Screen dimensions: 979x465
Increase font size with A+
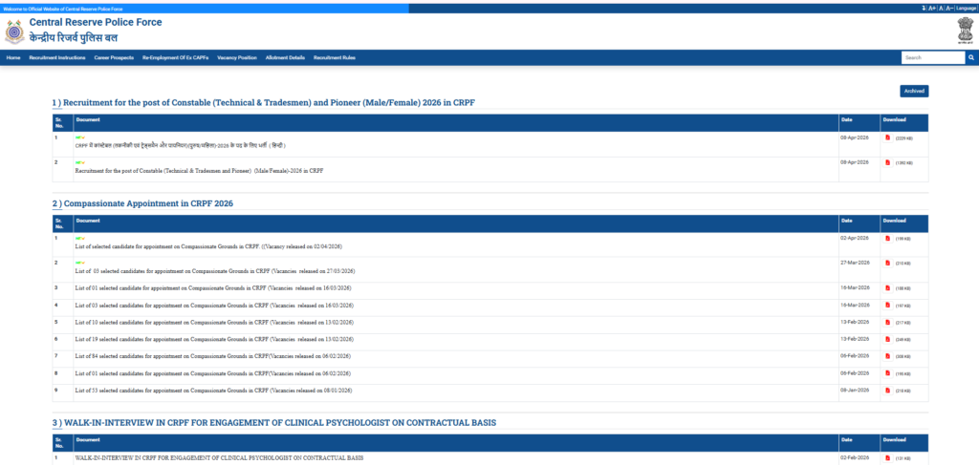click(x=932, y=8)
